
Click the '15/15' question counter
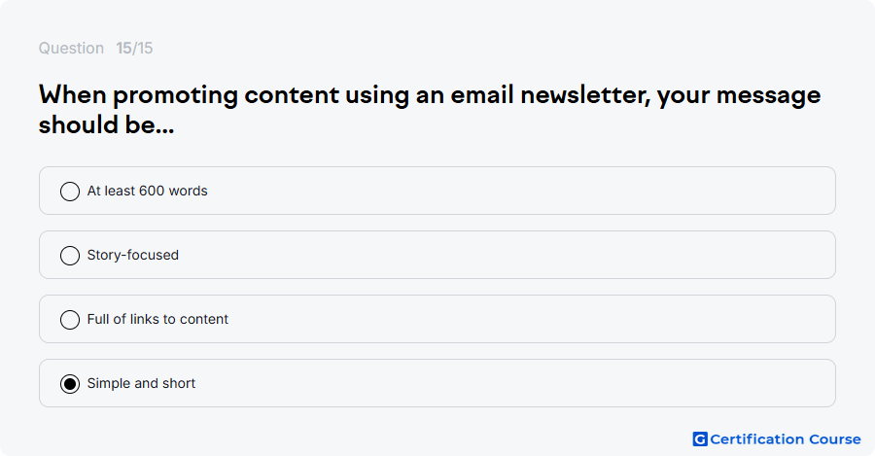(134, 48)
